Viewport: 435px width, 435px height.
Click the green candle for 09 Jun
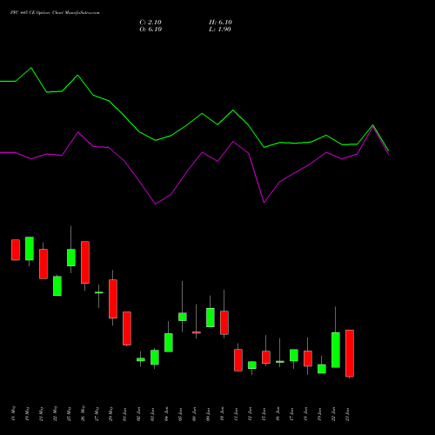(211, 318)
